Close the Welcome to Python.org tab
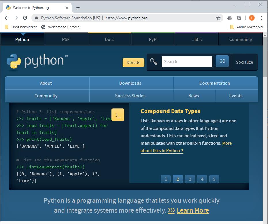Viewport: 268px width, 224px height. tap(67, 8)
